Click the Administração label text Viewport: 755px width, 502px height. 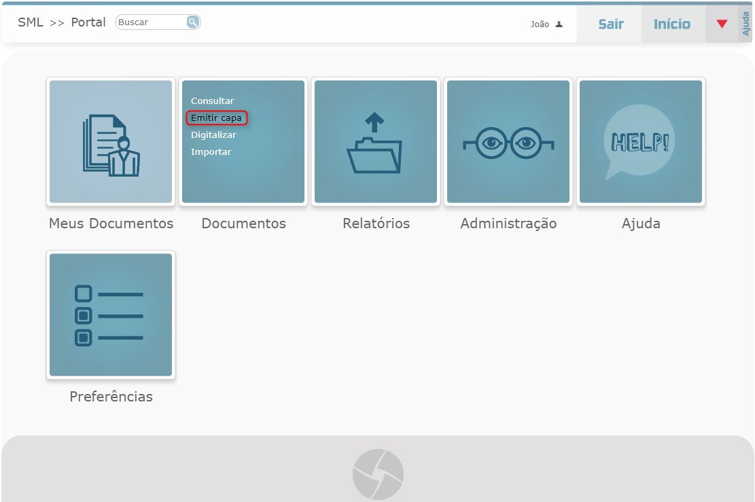click(508, 223)
